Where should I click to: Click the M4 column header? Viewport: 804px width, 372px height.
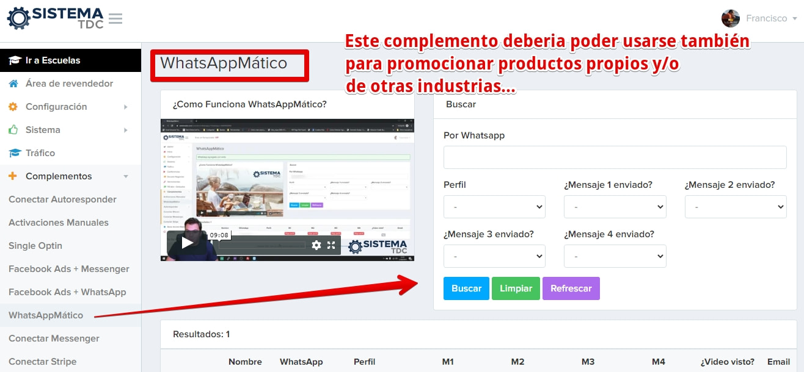tap(658, 362)
